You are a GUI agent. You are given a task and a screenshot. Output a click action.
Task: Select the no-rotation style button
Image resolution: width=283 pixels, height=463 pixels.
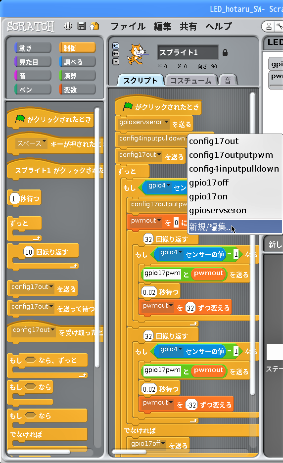coord(116,62)
